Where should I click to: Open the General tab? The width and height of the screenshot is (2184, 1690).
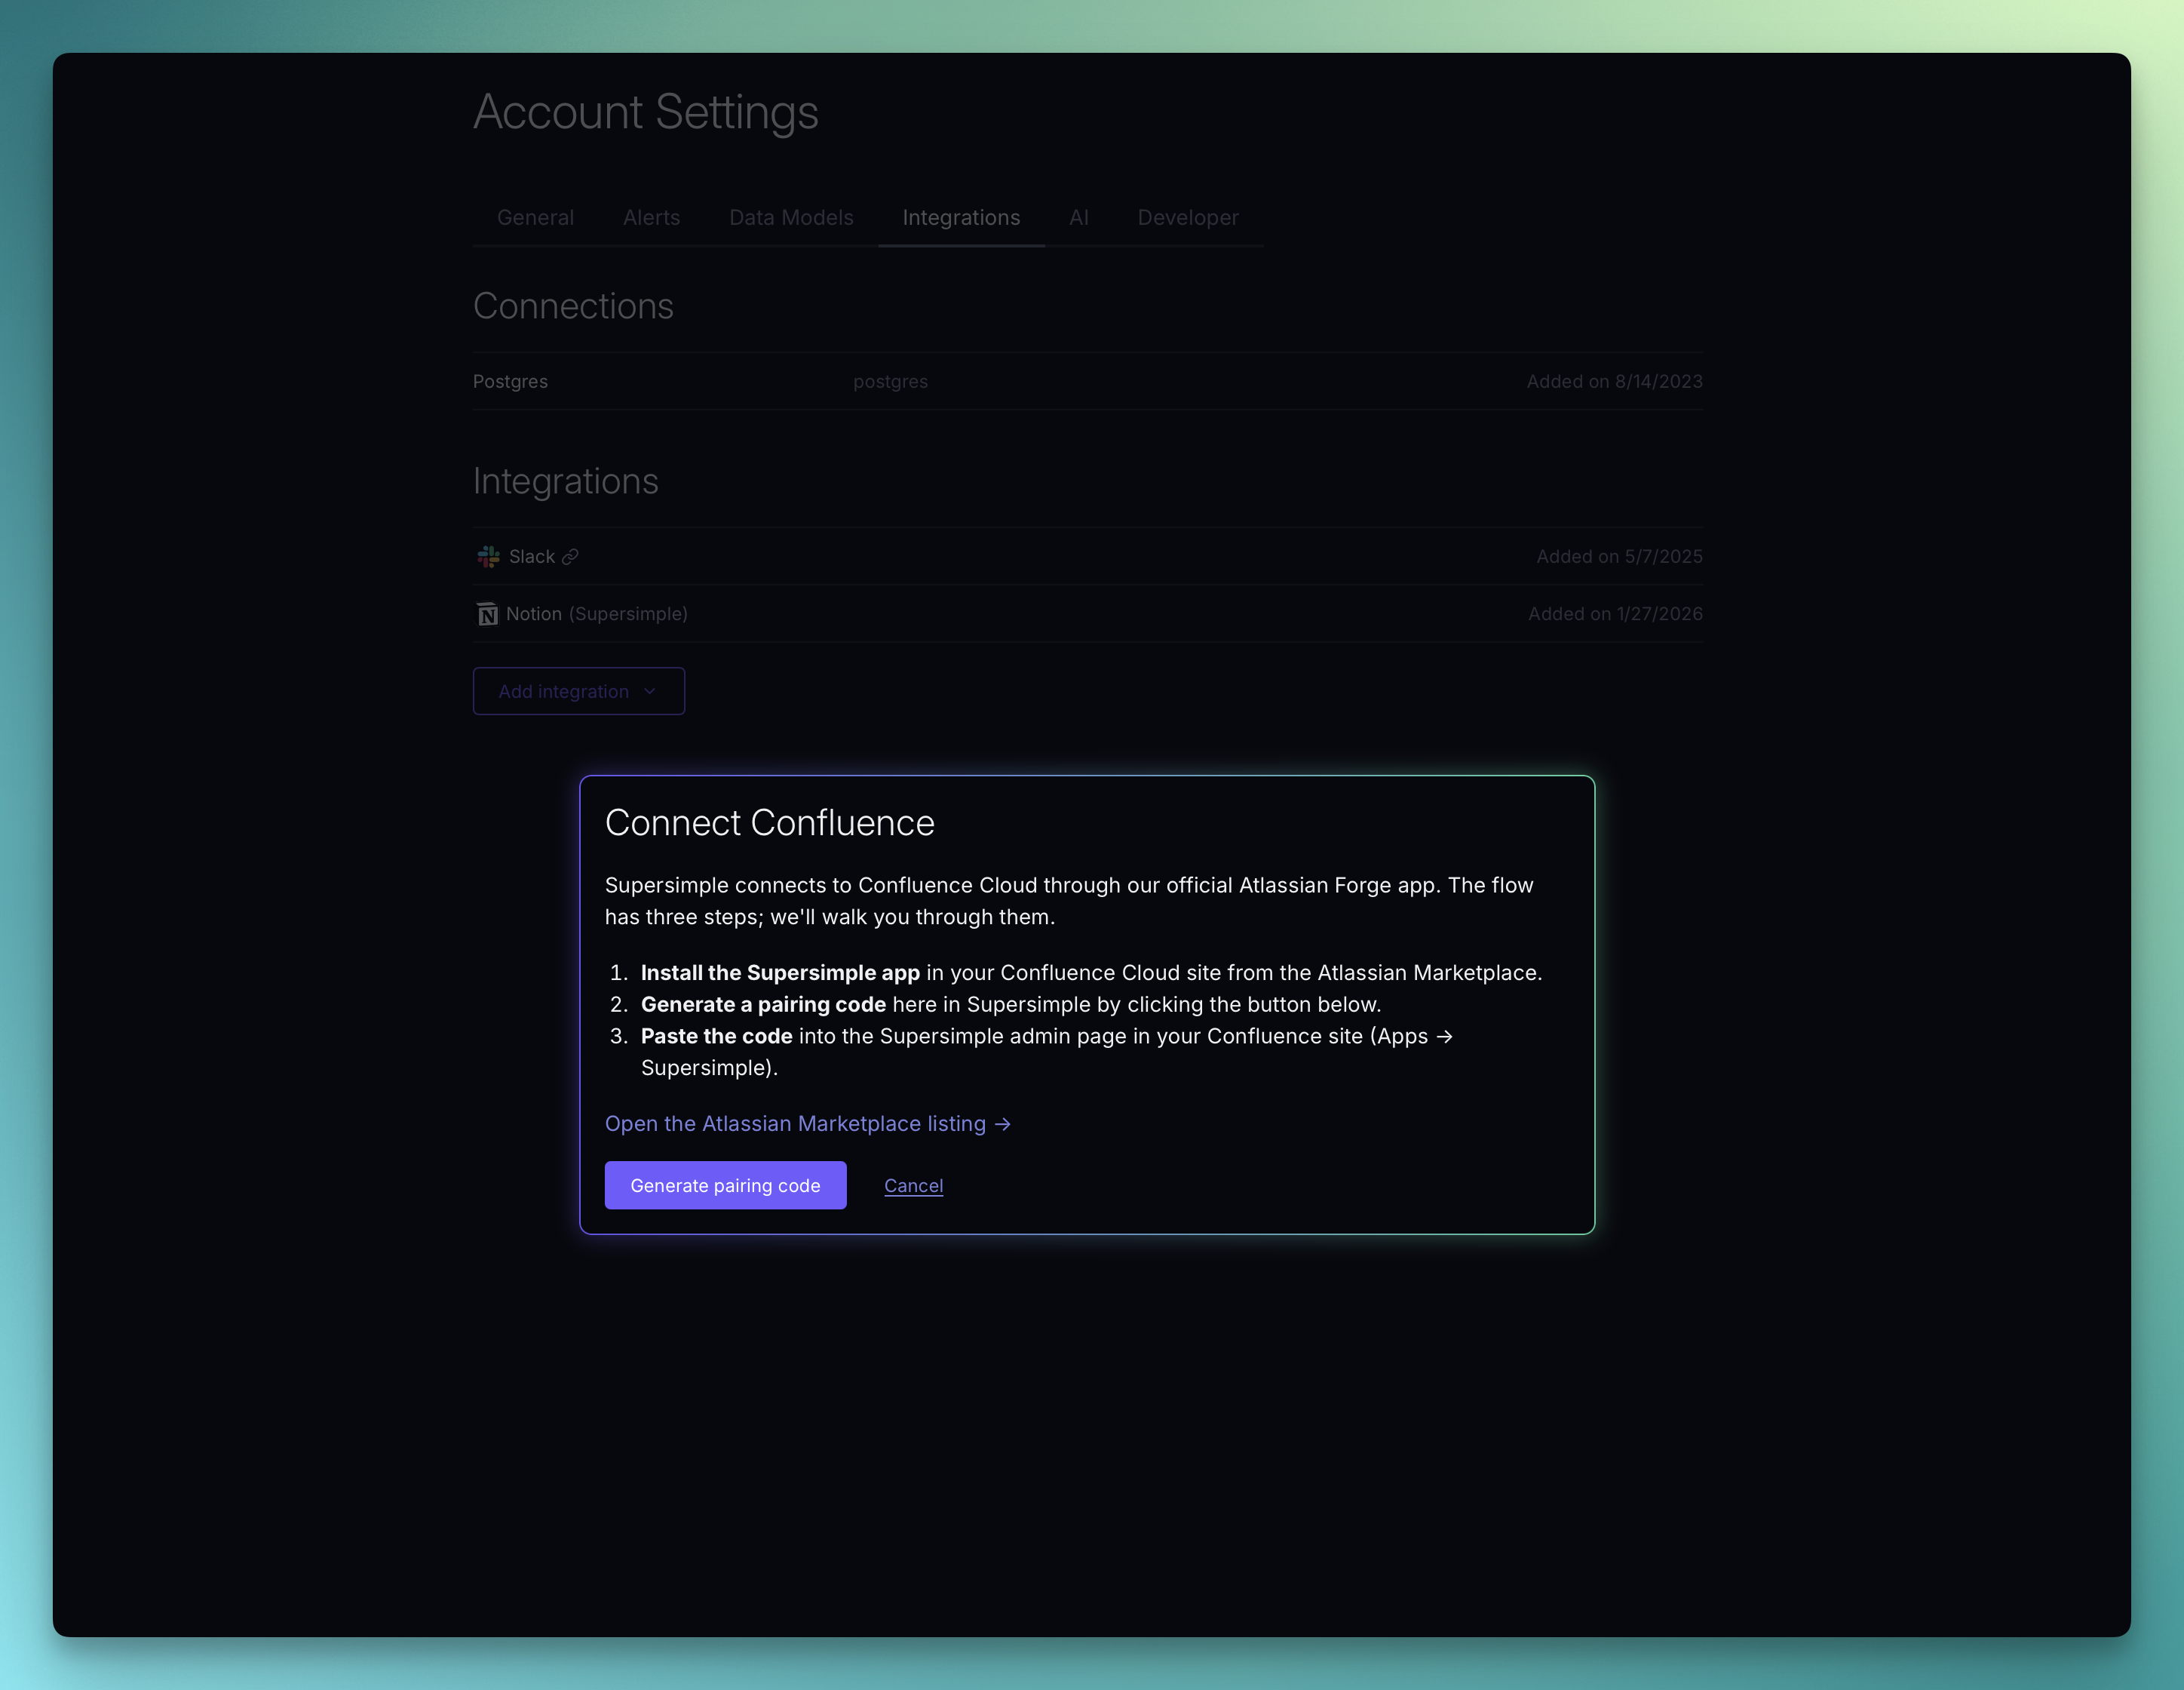pyautogui.click(x=535, y=217)
